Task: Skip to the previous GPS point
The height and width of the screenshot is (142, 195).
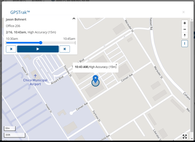Action: click(11, 49)
